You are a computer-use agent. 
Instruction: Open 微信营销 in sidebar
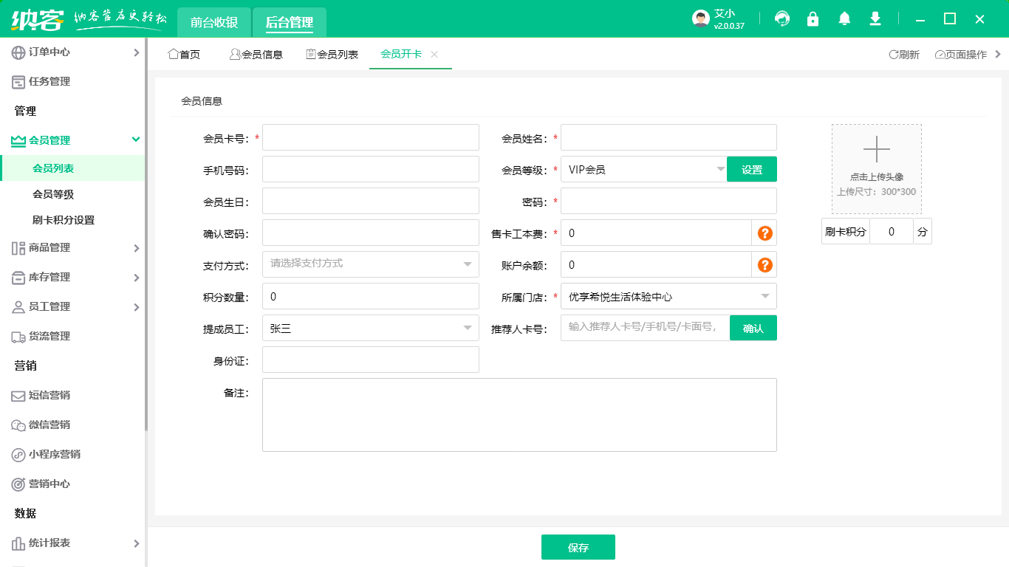pyautogui.click(x=72, y=425)
